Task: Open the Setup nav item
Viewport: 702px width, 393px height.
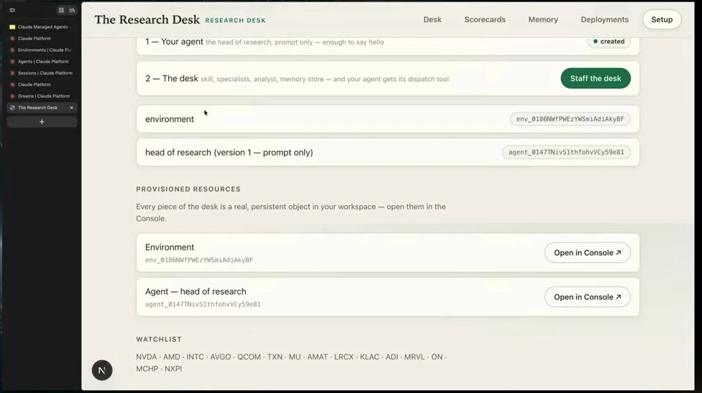Action: [x=662, y=20]
